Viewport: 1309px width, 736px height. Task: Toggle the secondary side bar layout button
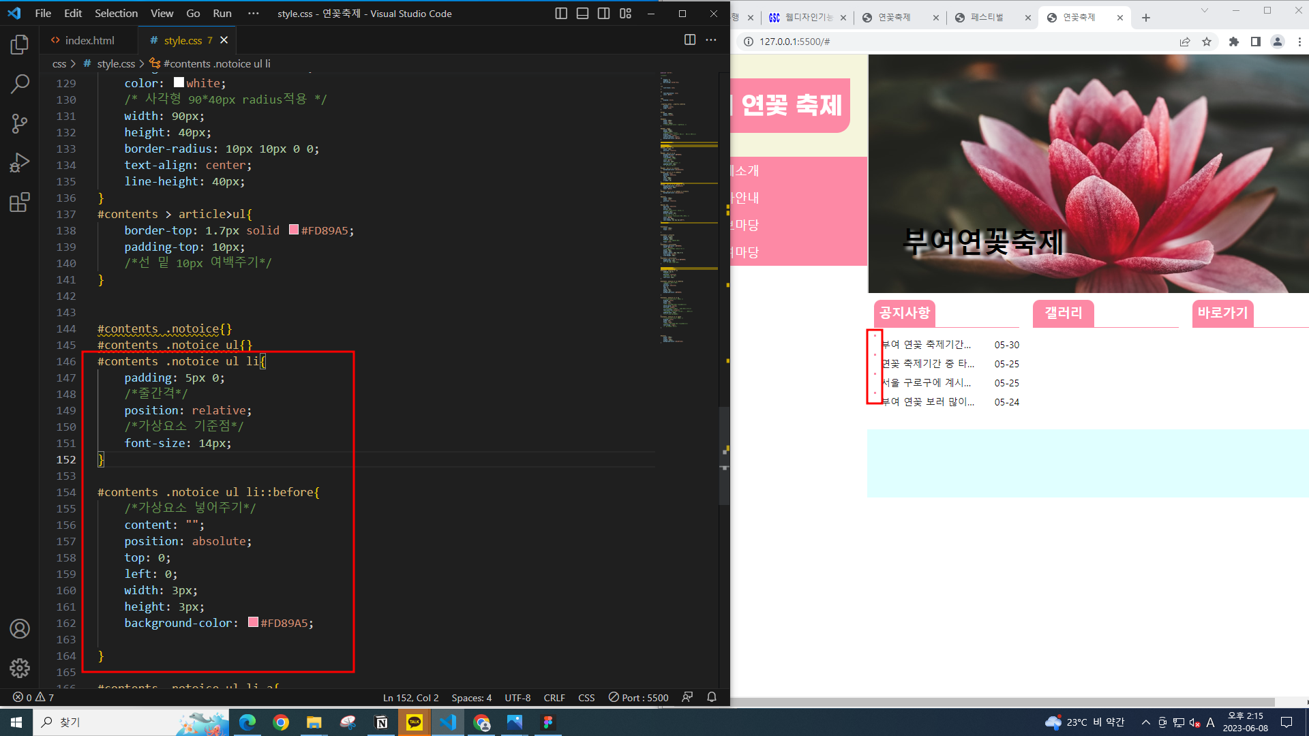click(603, 14)
